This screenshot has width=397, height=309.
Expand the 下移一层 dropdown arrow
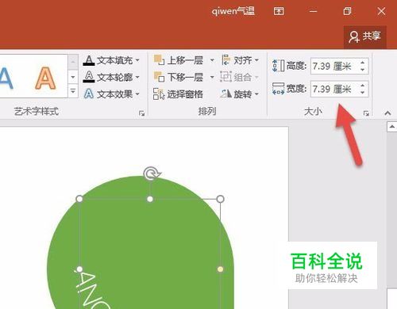[212, 77]
